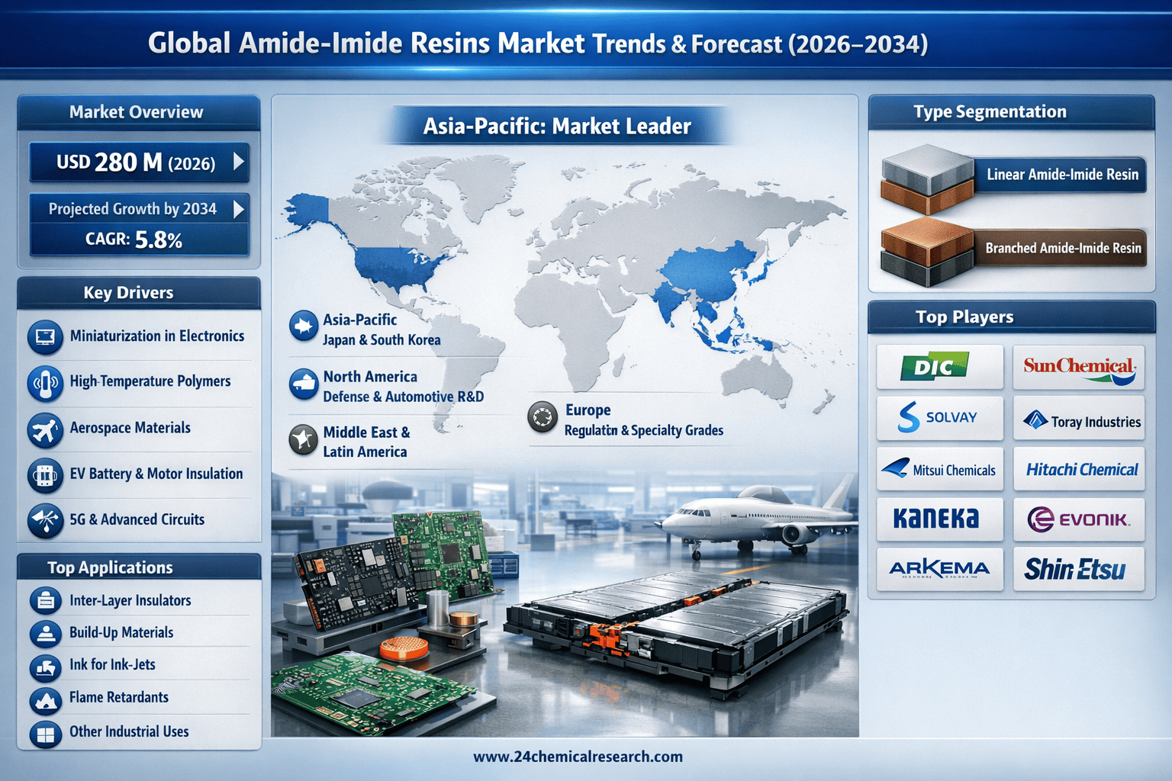This screenshot has height=781, width=1172.
Task: Click the 5G & Advanced Circuits icon
Action: 45,521
